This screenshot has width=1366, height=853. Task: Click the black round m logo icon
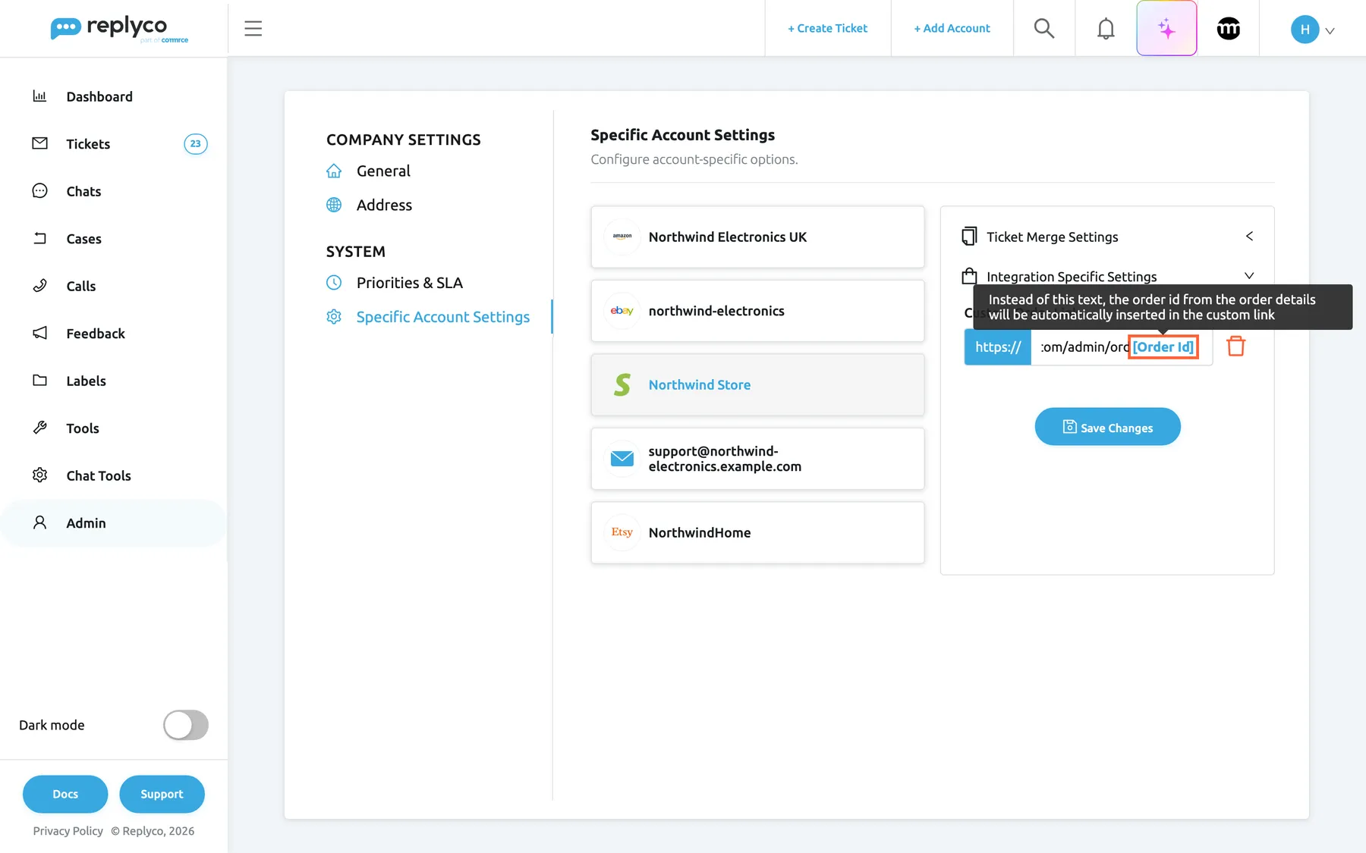(x=1228, y=28)
